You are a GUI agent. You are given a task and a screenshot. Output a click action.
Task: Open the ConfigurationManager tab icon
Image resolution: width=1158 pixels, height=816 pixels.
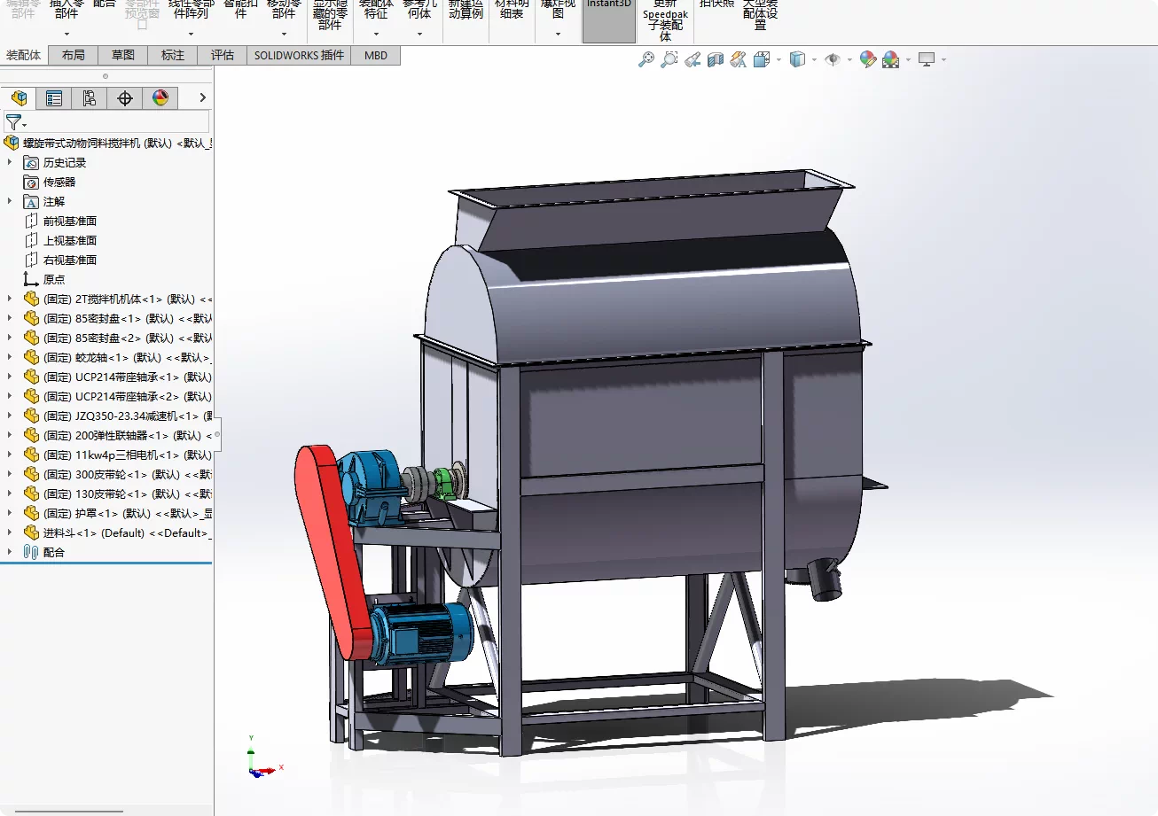click(x=90, y=98)
